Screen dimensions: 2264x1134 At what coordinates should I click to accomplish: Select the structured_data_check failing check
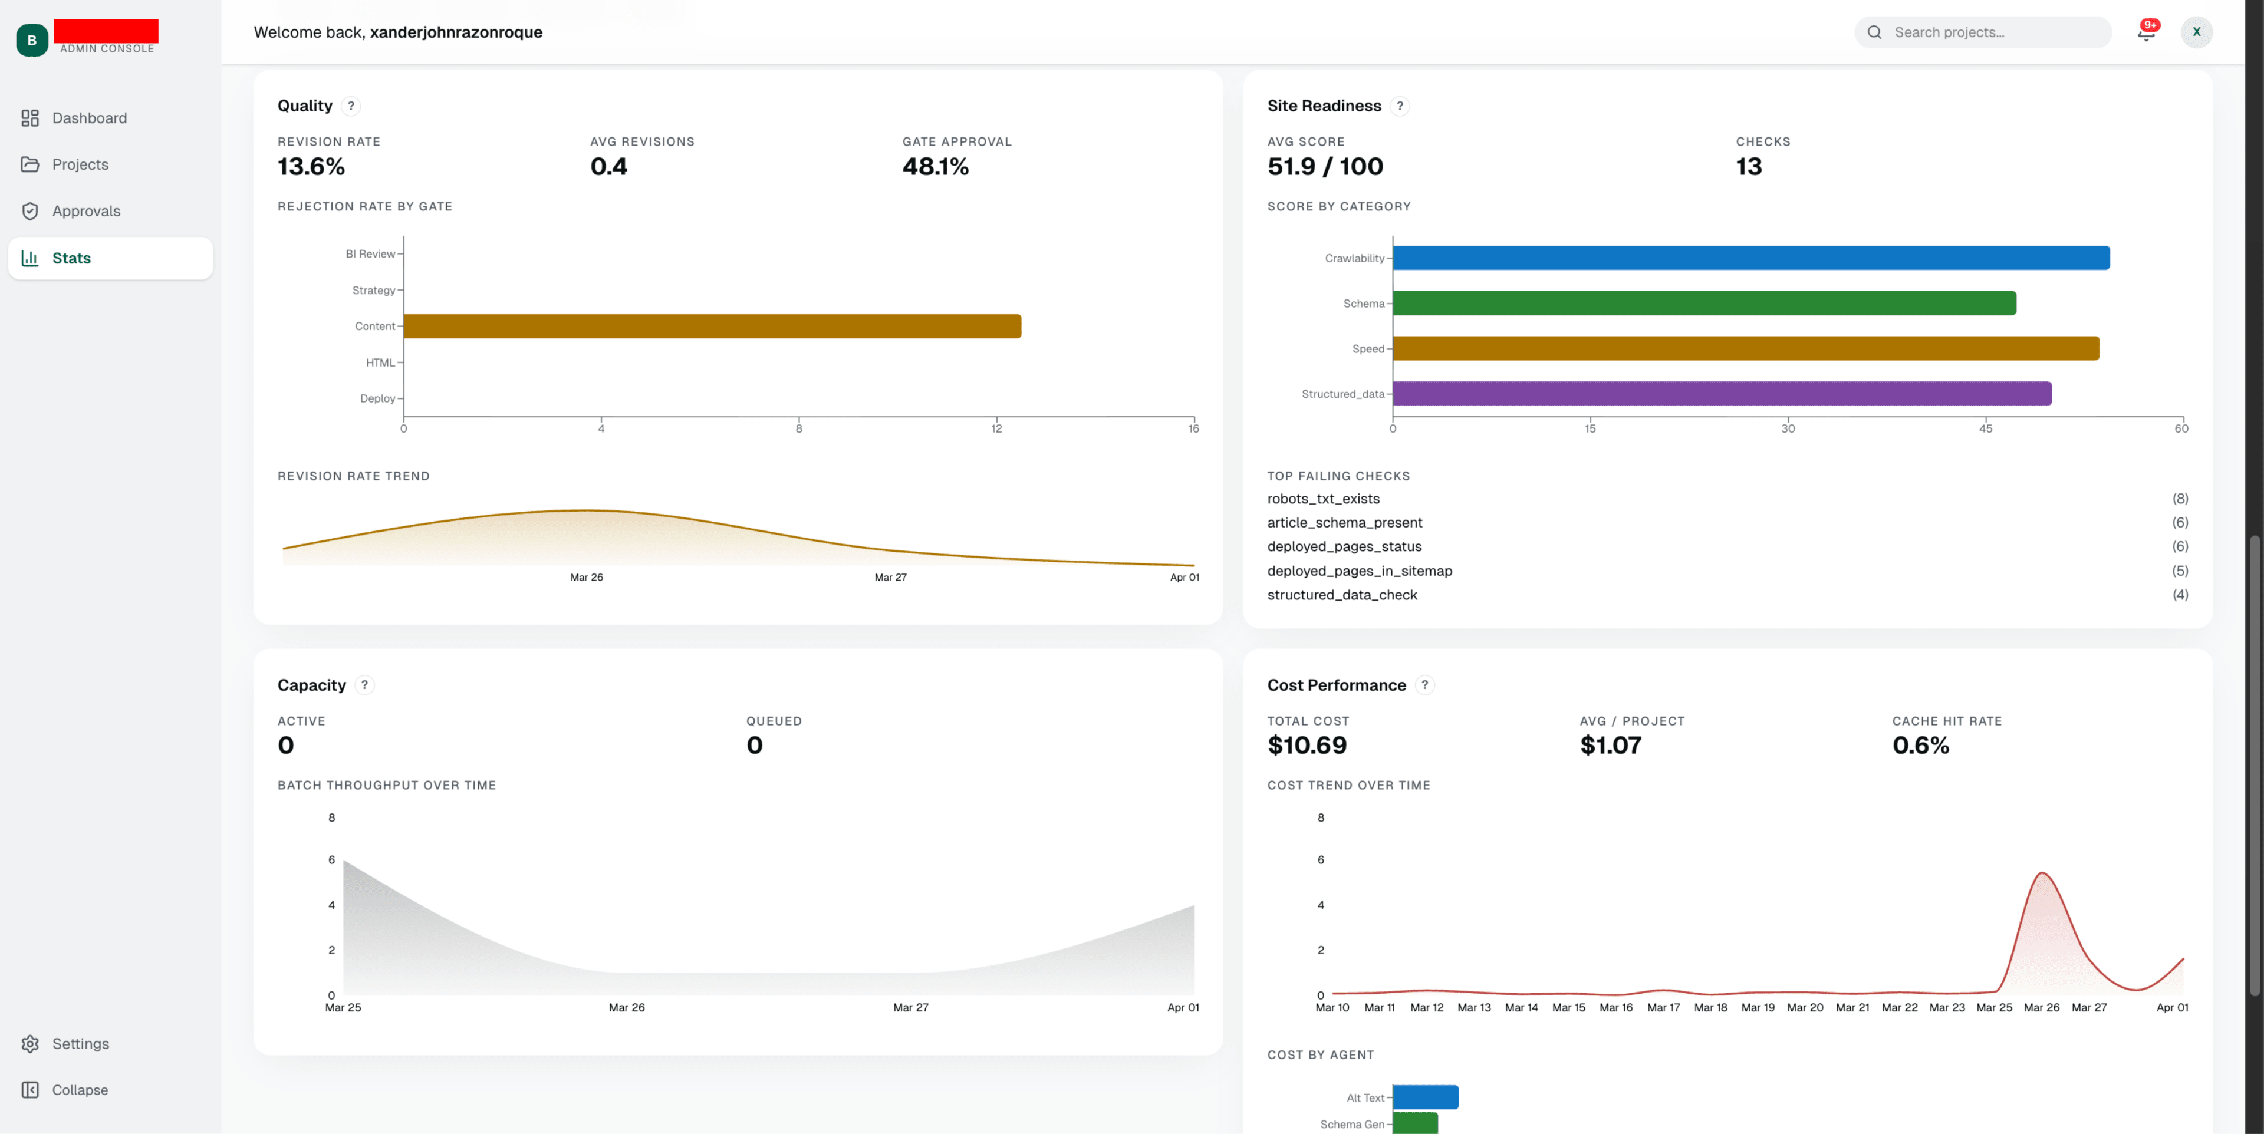pos(1727,595)
